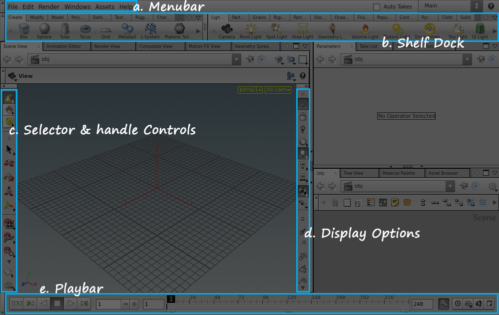Add a Metaball from the shelf

[127, 31]
